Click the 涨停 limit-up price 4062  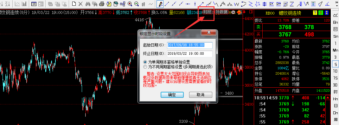click(x=285, y=79)
